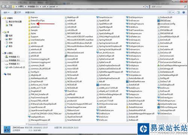Select the product.ini file
The height and width of the screenshot is (135, 188).
point(71,101)
